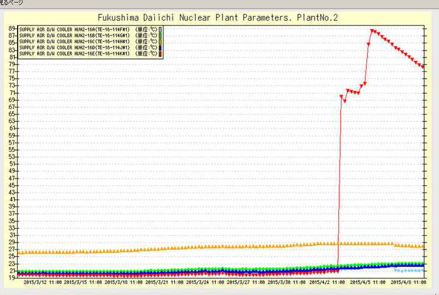Click the highest red data point marker
This screenshot has width=439, height=295.
pyautogui.click(x=373, y=30)
